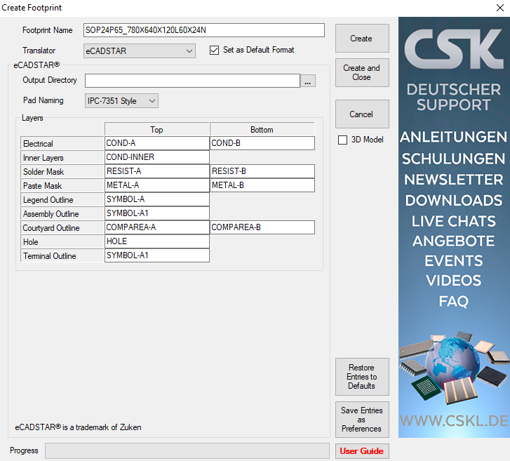Click FAQ in the CSK banner
Image resolution: width=510 pixels, height=461 pixels.
pos(454,301)
